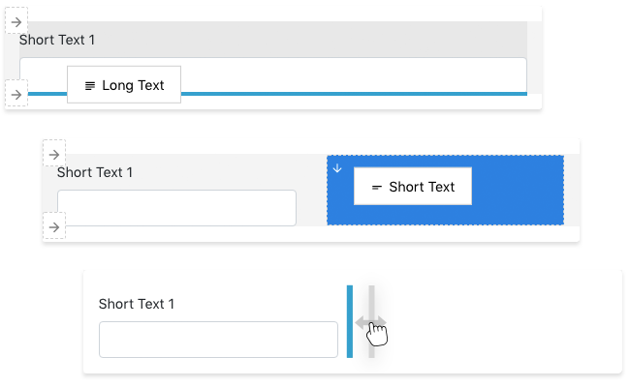Click the down arrow in blue drop zone
This screenshot has height=387, width=630.
(x=337, y=168)
